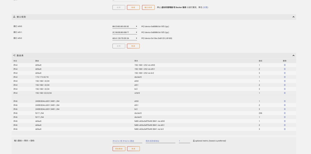Click gateway cell 192.168.1.252 via br2
The image size is (311, 154).
(x=144, y=73)
